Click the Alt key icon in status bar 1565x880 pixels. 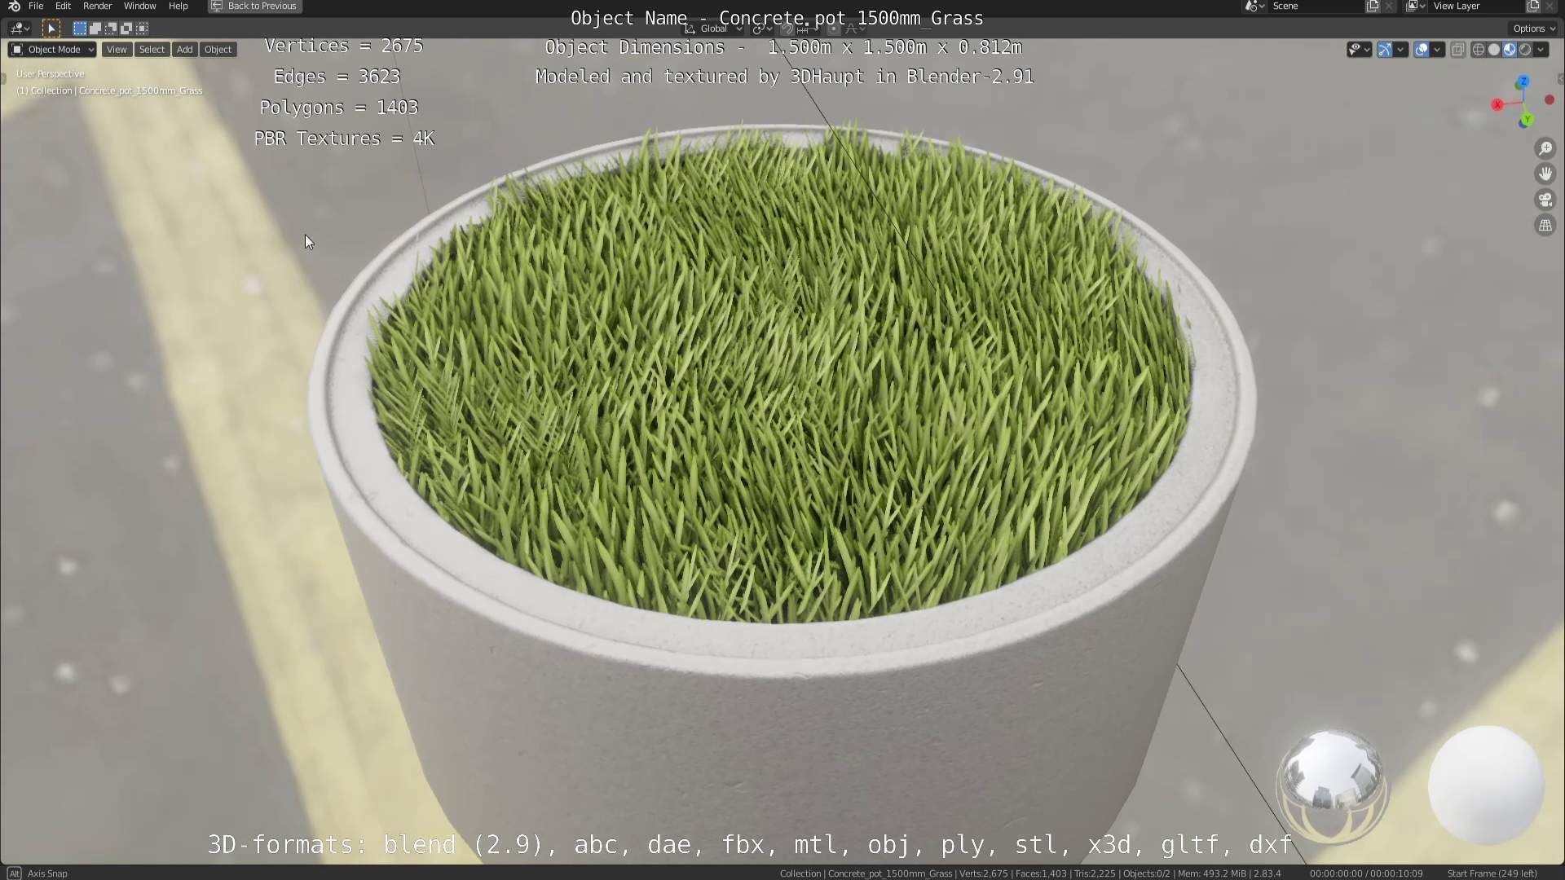pyautogui.click(x=14, y=873)
